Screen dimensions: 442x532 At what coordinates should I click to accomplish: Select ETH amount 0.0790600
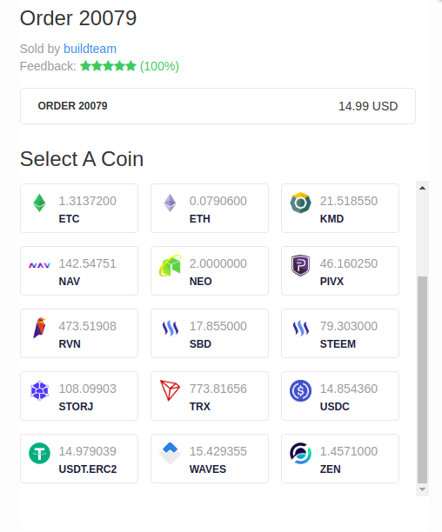point(218,201)
